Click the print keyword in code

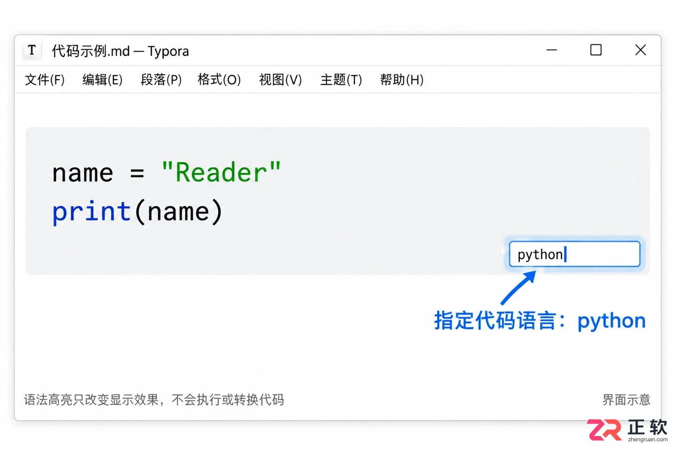pos(91,212)
